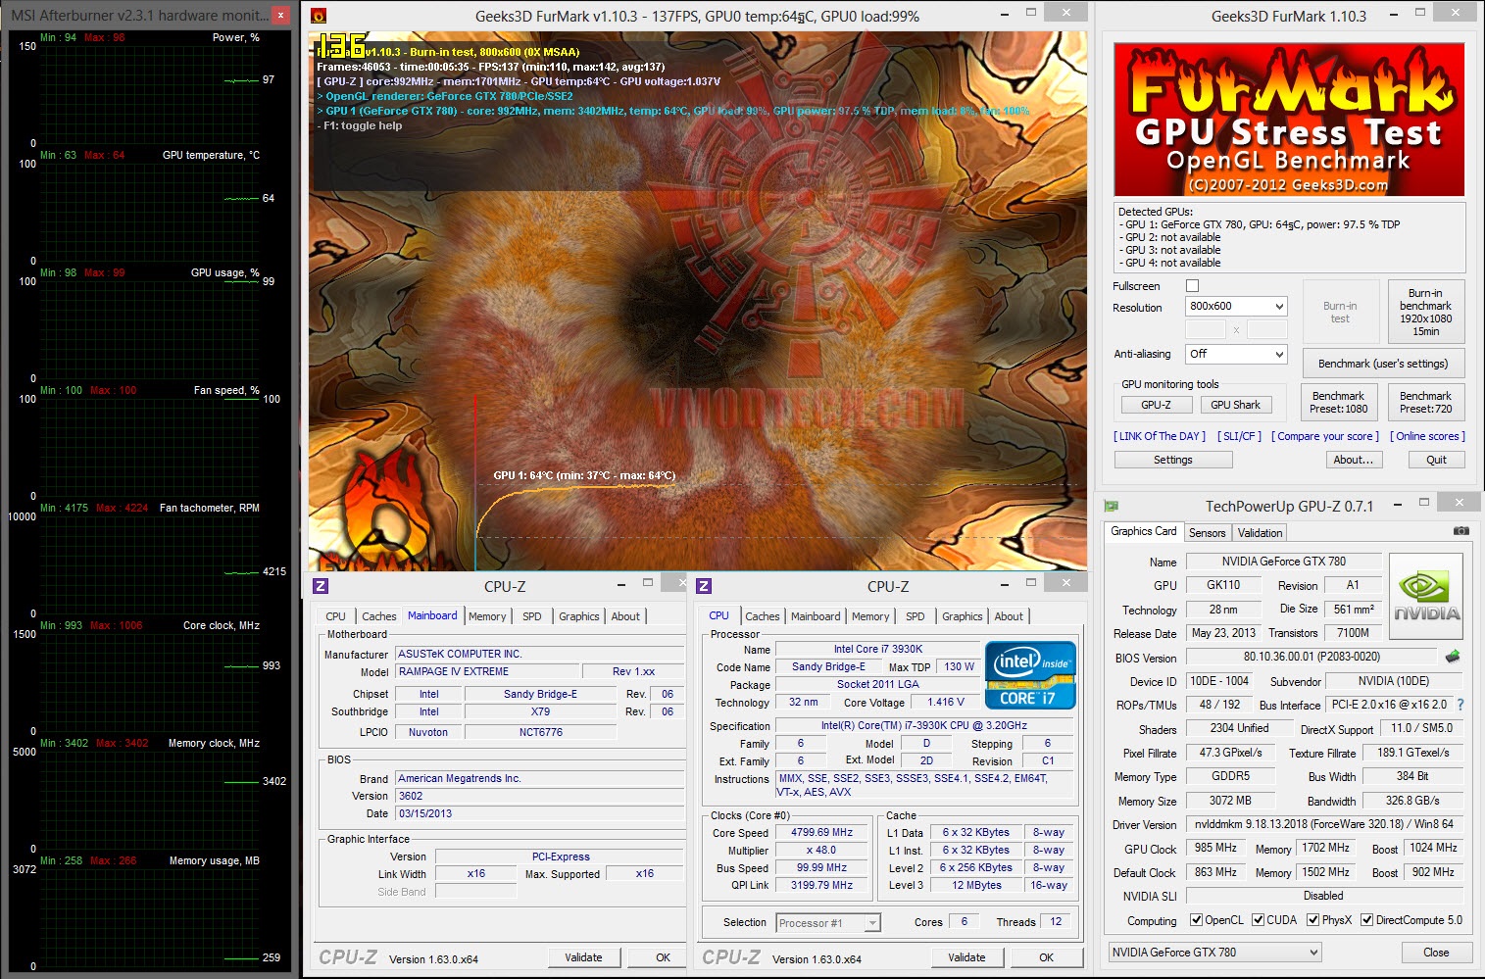Enable the Fullscreen checkbox in FurMark
This screenshot has width=1485, height=979.
pos(1192,286)
